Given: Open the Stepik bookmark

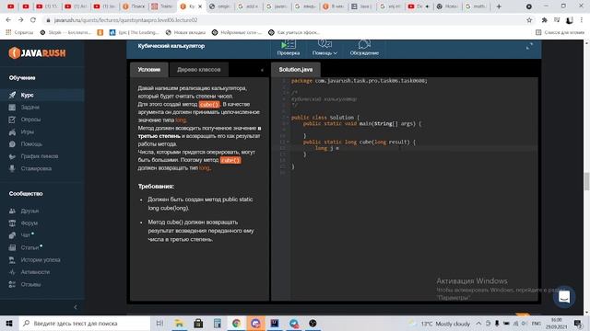Looking at the screenshot, I should click(x=65, y=33).
